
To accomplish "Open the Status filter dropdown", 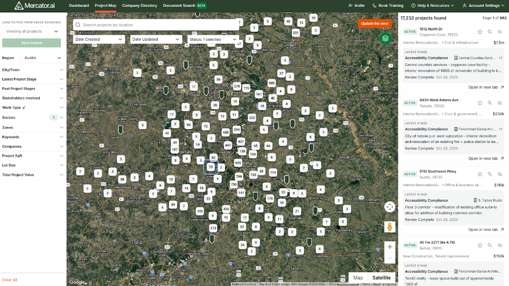I will coord(213,39).
